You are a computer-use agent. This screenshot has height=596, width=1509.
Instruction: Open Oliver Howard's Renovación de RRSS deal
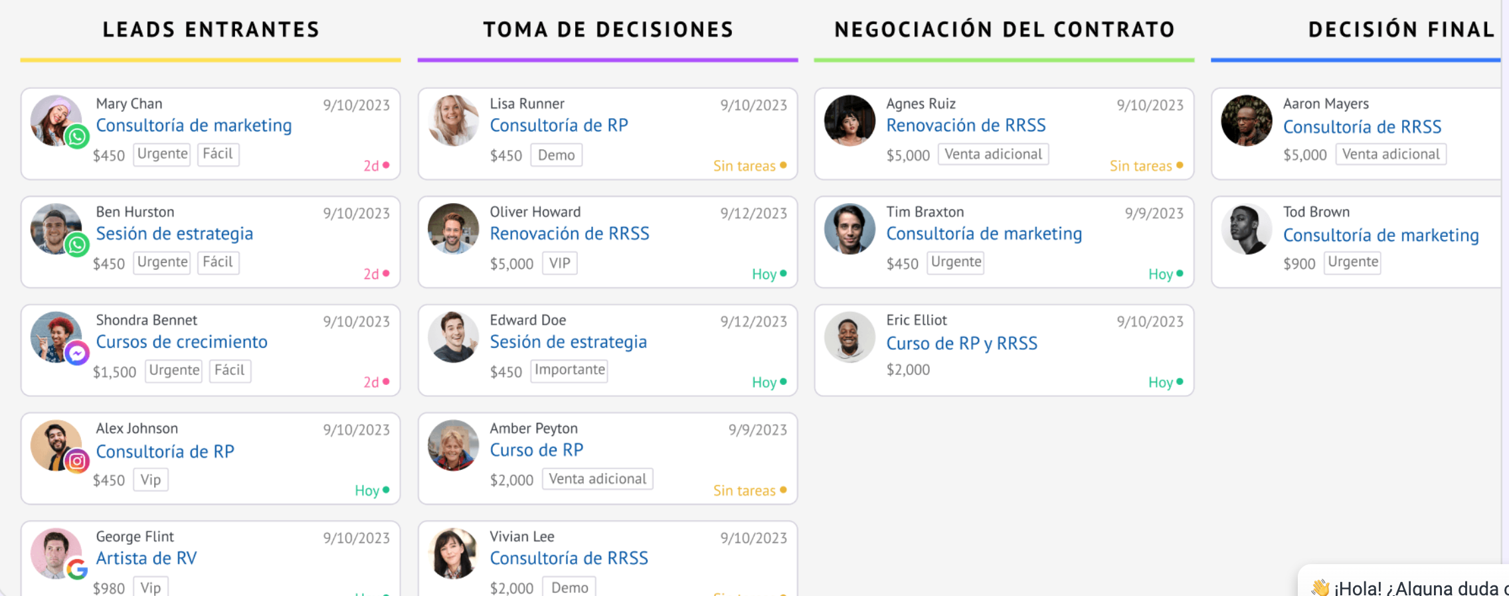[x=569, y=234]
